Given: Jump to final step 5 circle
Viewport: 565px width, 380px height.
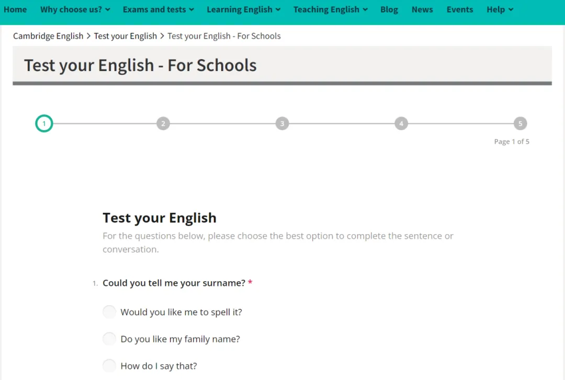Looking at the screenshot, I should tap(520, 124).
